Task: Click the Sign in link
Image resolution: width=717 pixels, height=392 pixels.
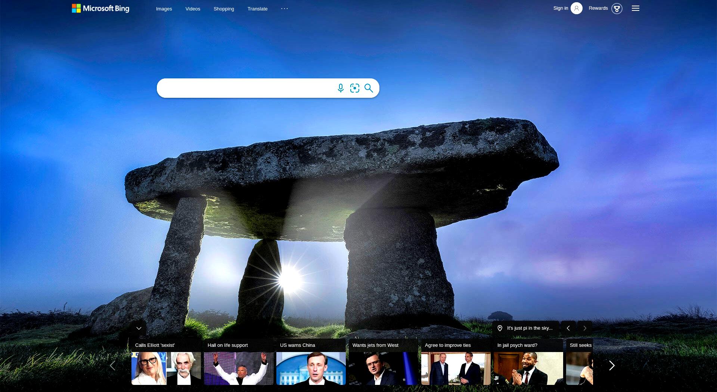Action: coord(561,8)
